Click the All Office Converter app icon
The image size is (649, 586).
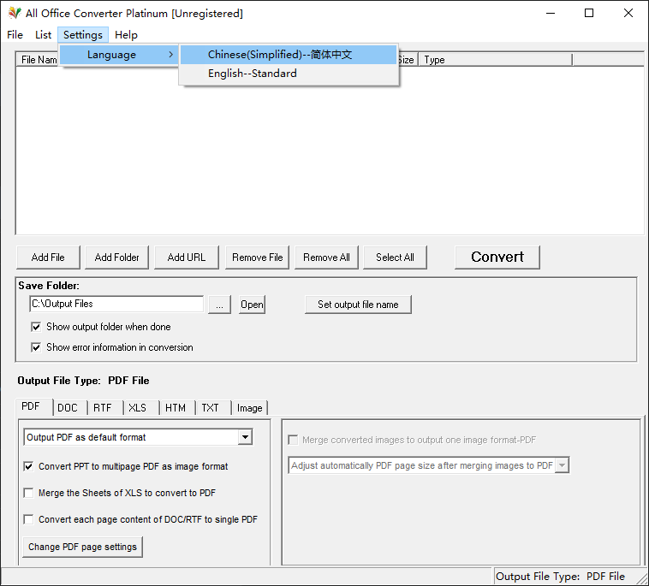14,13
